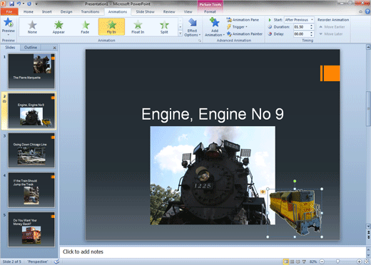Switch to the Transitions ribbon tab

click(90, 11)
